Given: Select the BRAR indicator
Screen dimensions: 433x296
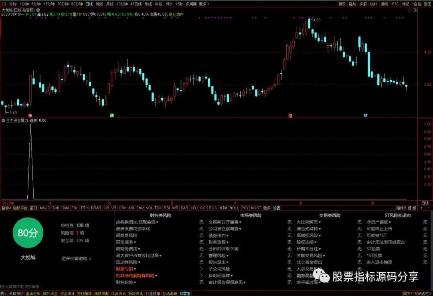Looking at the screenshot, I should coord(96,208).
